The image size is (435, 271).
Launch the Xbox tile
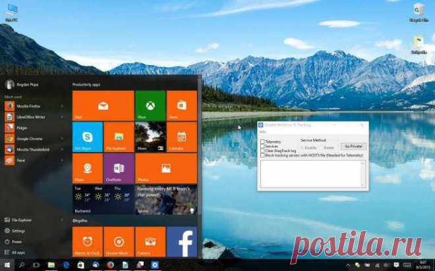click(x=150, y=106)
